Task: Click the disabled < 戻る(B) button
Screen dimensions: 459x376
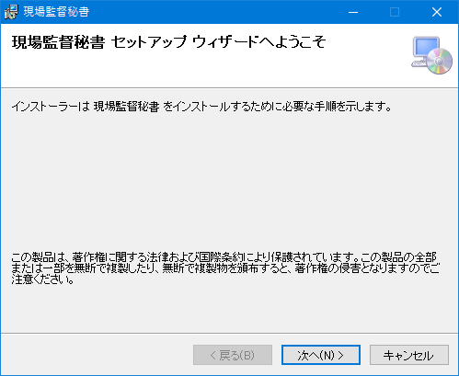Action: pyautogui.click(x=233, y=355)
